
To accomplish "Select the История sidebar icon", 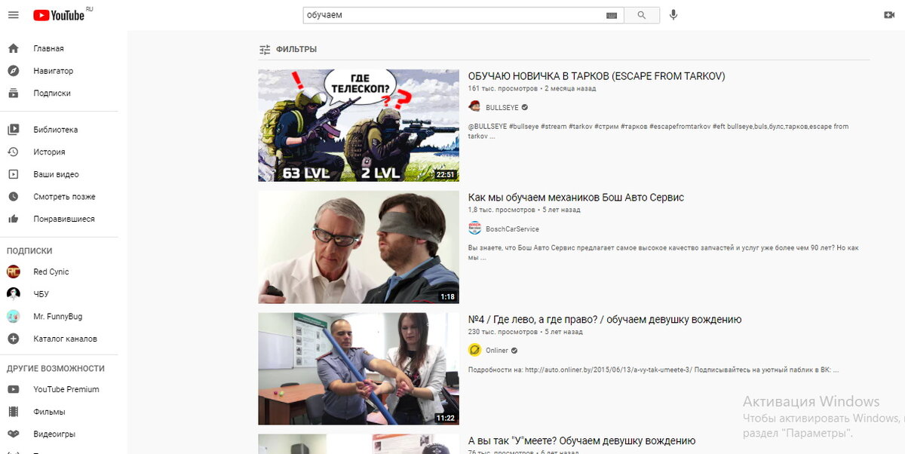I will tap(15, 152).
